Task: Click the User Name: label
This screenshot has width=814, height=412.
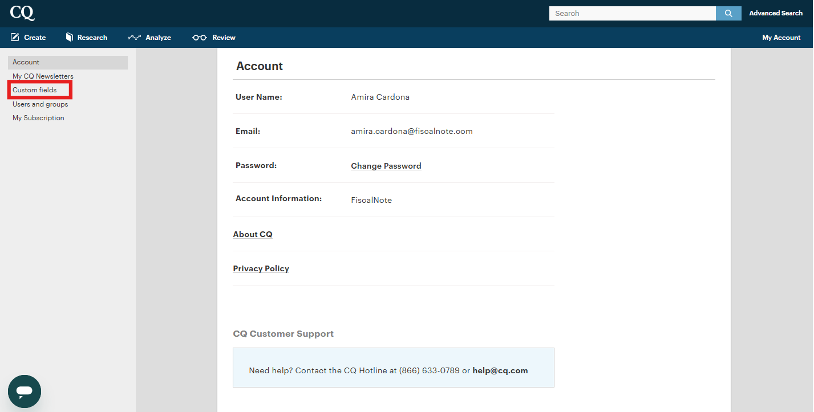Action: coord(259,97)
